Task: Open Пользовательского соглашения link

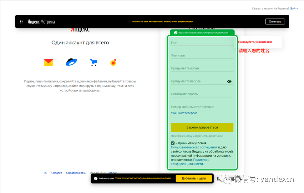Action: coord(194,147)
